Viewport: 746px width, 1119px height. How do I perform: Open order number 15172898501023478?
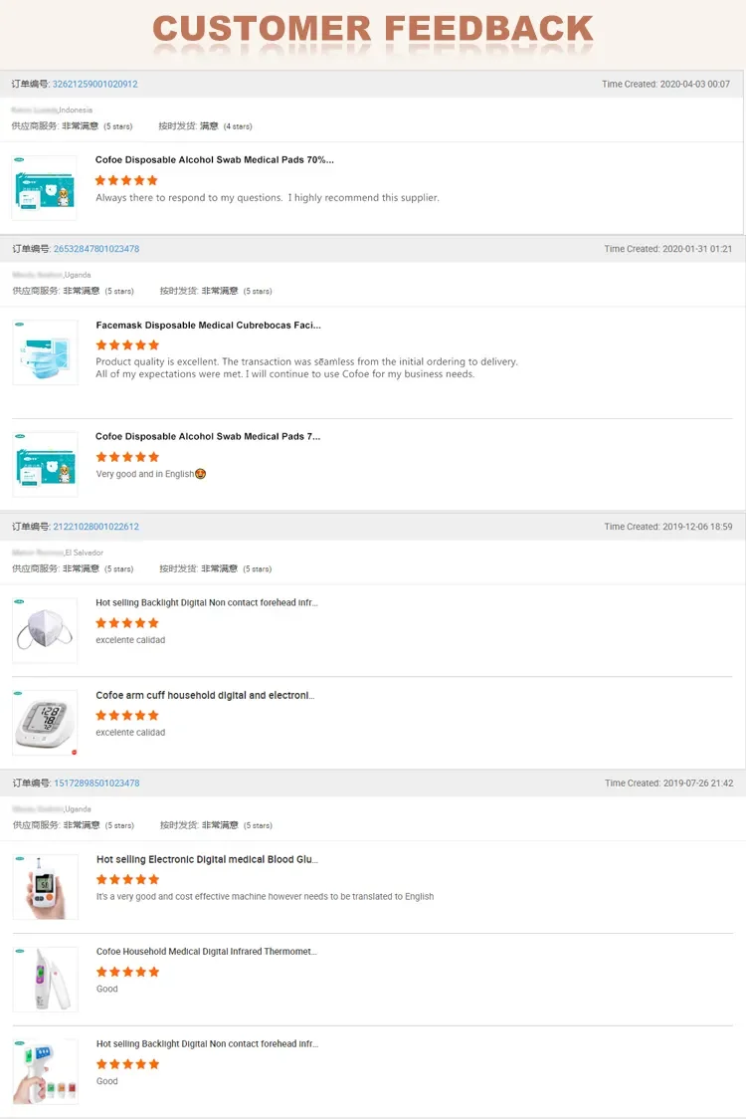pyautogui.click(x=96, y=783)
